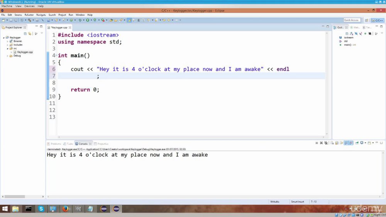Select the Keylogger.cpp editor tab

pyautogui.click(x=59, y=27)
